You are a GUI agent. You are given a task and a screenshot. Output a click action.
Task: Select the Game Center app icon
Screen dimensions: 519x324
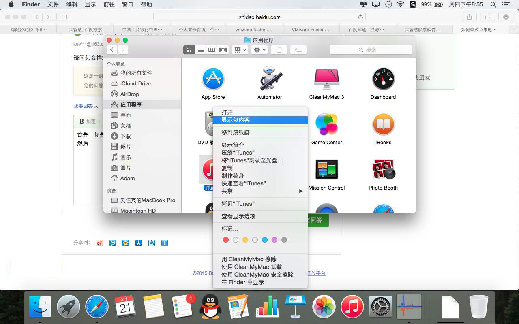[x=326, y=124]
